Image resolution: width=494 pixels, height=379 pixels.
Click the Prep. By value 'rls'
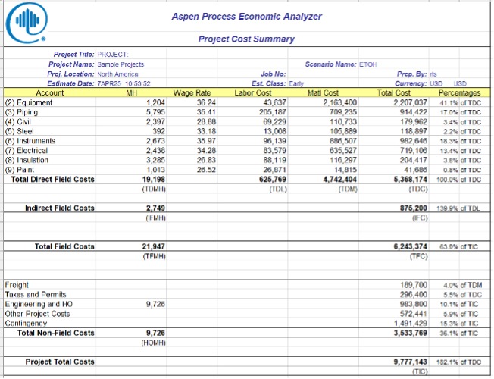[x=433, y=74]
